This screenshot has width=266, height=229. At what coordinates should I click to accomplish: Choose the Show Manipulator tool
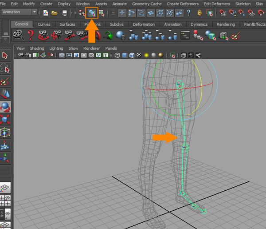[5, 158]
